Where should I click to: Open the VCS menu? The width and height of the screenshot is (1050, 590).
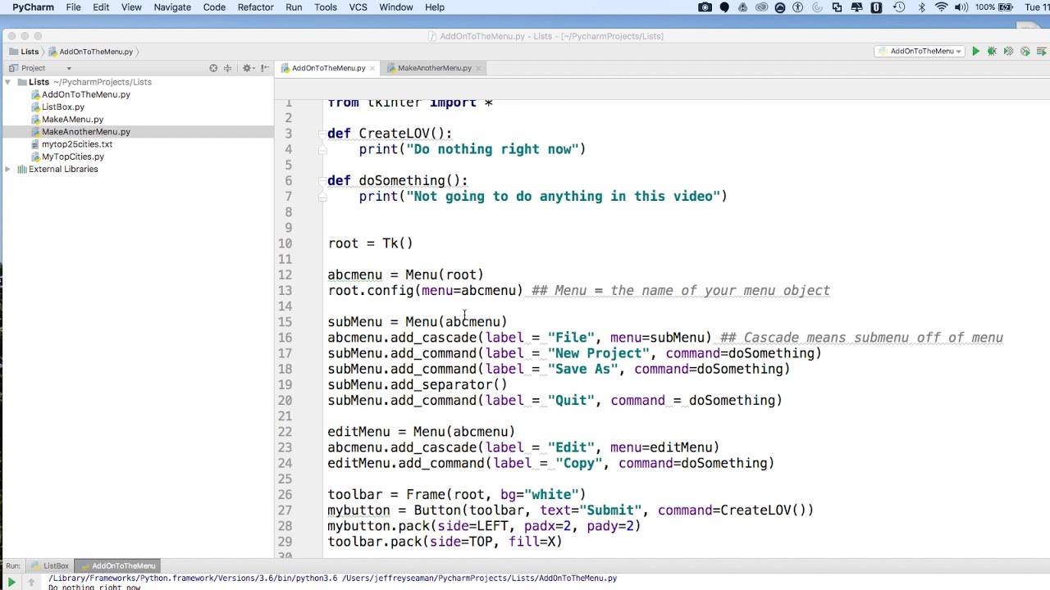(x=358, y=7)
